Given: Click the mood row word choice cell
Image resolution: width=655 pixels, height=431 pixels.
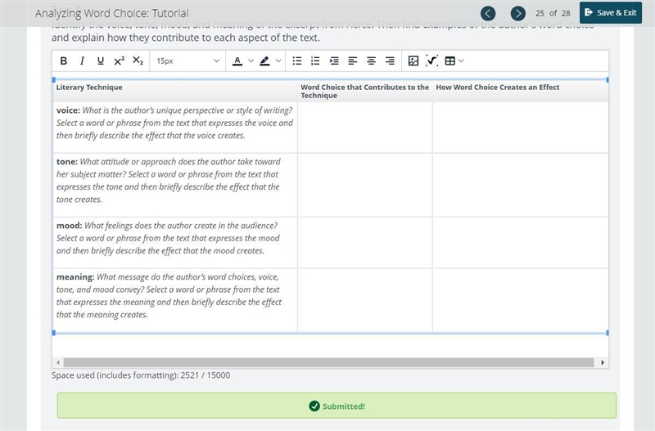Looking at the screenshot, I should (365, 243).
